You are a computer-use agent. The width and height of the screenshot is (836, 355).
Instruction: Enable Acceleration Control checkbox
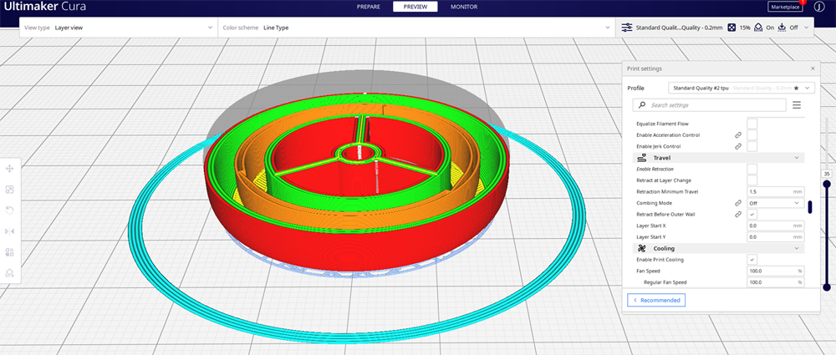(x=752, y=134)
